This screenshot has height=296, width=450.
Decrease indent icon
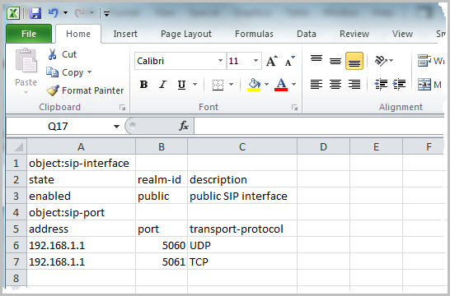(381, 85)
